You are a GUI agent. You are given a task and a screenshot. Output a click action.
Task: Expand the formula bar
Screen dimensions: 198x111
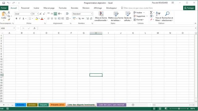196,28
